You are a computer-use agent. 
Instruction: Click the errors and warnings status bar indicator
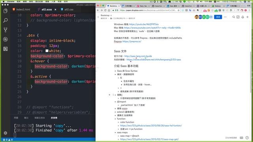click(8, 140)
